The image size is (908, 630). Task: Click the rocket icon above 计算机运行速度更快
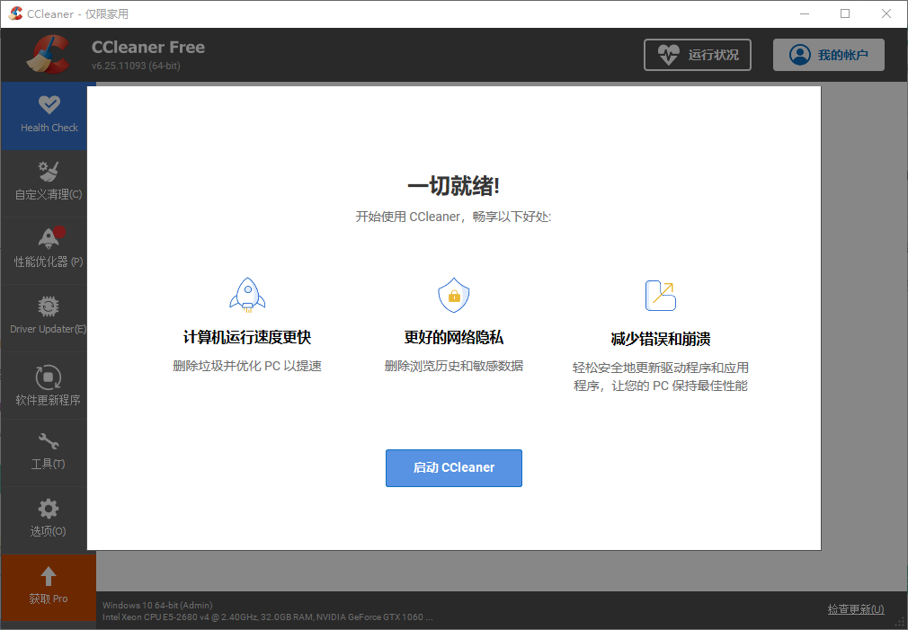coord(246,295)
